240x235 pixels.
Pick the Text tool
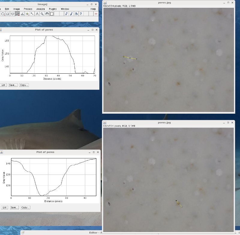37,14
